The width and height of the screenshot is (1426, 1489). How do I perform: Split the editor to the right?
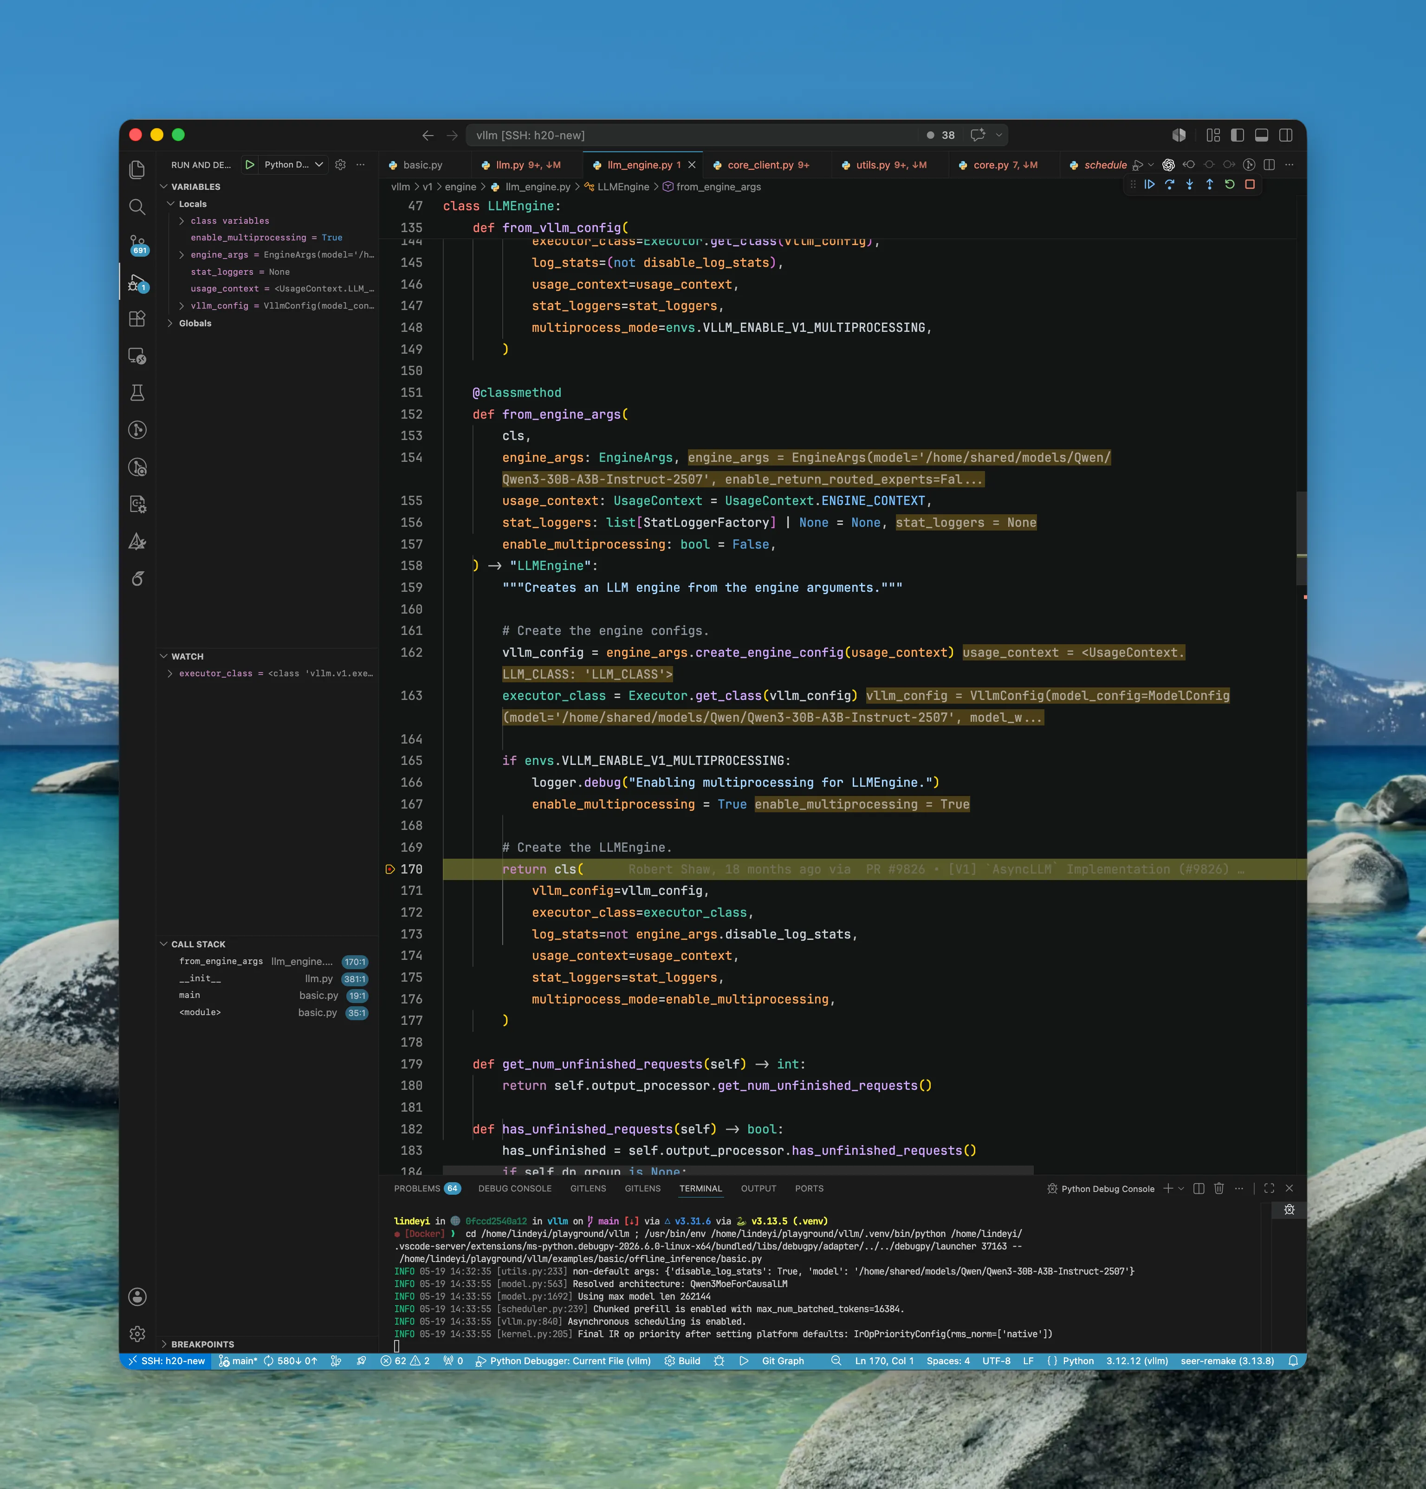(1269, 165)
